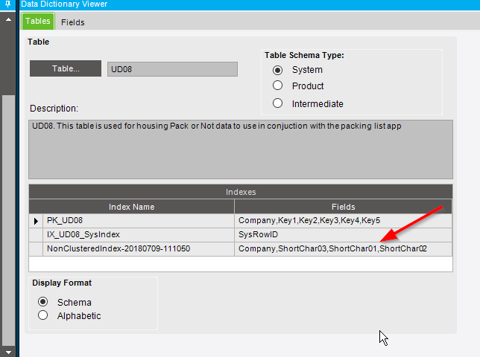Click the Indexes grid title bar

[241, 192]
